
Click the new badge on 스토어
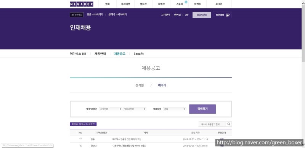(x=186, y=2)
